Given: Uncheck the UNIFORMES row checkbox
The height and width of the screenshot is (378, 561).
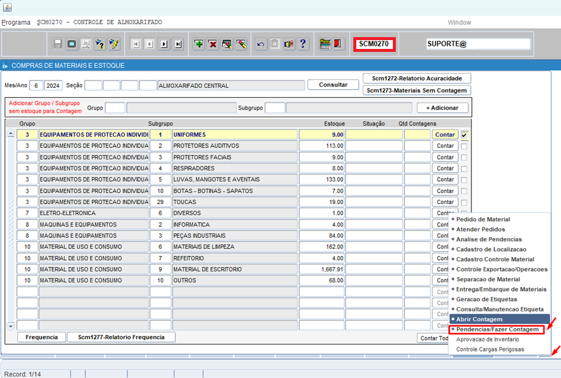Looking at the screenshot, I should tap(464, 135).
